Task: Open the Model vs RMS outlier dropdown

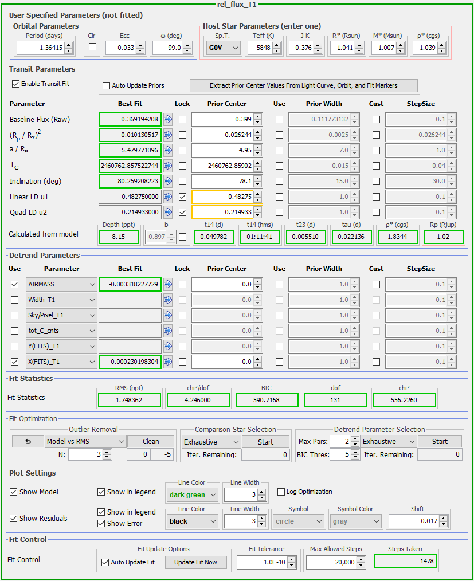Action: (x=85, y=442)
